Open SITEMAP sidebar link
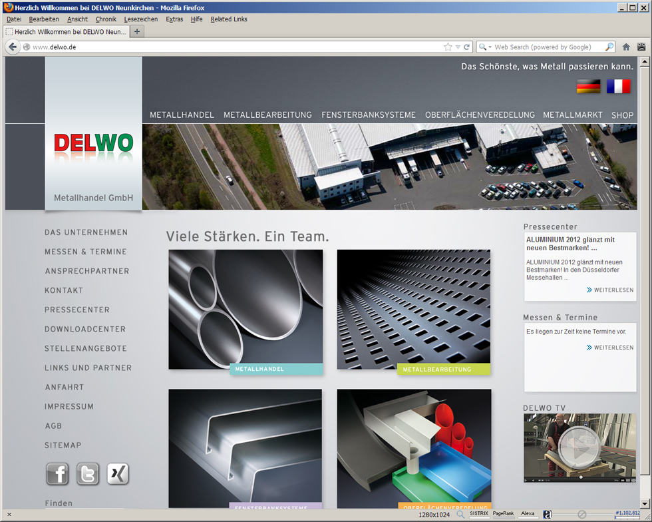 click(63, 445)
